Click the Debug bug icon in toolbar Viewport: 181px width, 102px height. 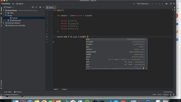pyautogui.click(x=156, y=4)
